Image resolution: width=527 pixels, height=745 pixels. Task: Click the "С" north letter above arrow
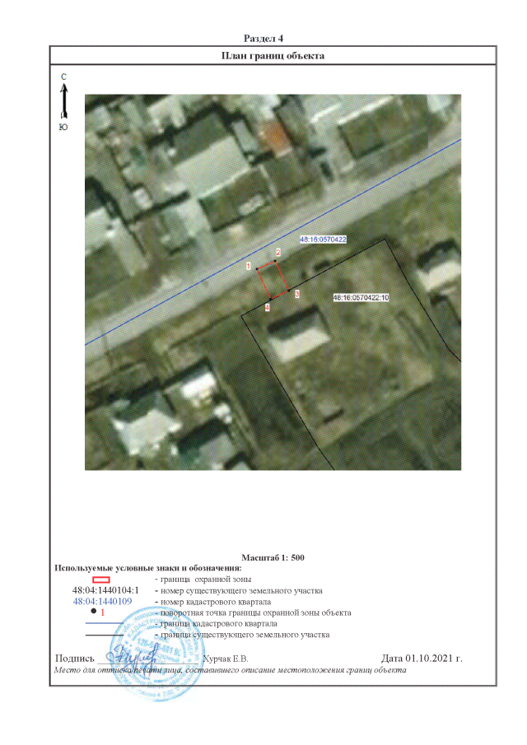click(x=63, y=77)
